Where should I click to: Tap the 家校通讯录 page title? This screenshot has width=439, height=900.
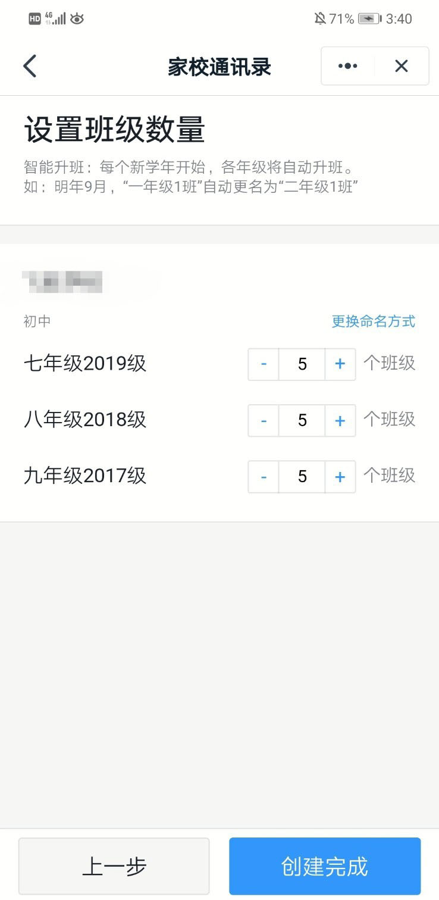[x=219, y=67]
